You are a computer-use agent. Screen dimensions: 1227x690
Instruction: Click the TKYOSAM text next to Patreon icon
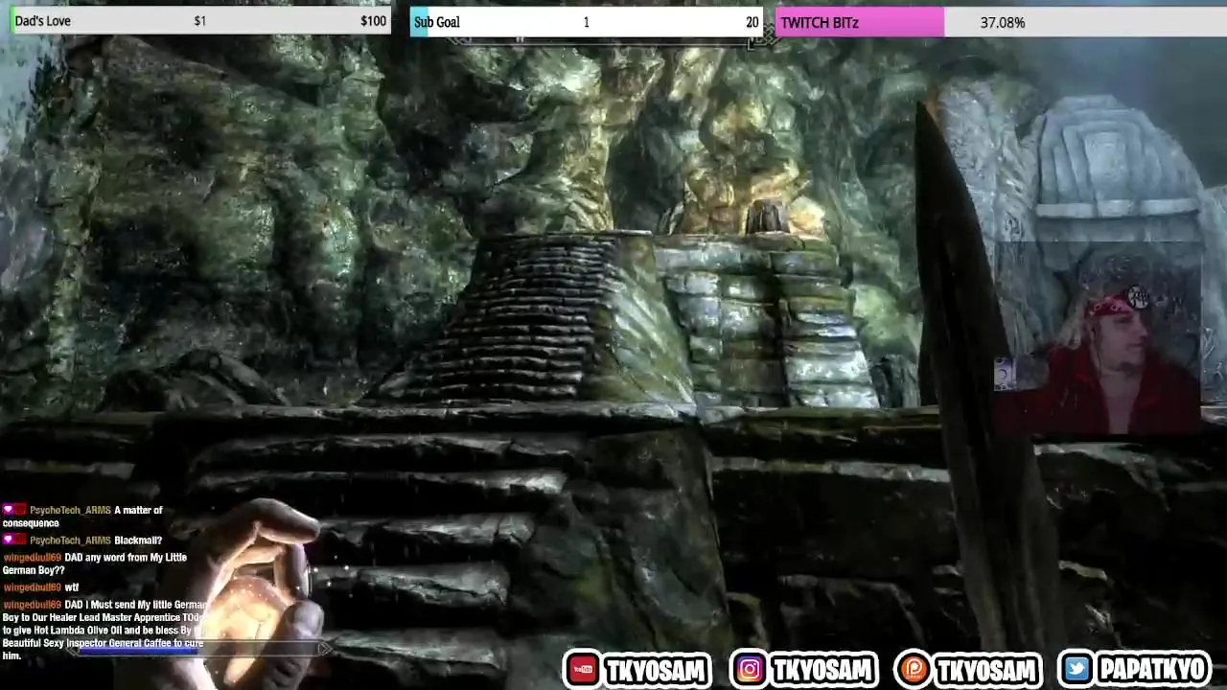[x=987, y=669]
